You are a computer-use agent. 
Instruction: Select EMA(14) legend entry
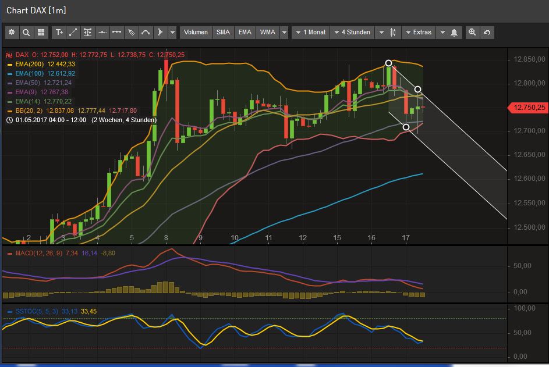(39, 101)
